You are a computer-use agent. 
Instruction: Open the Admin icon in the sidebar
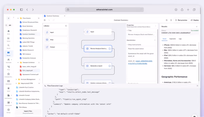pos(8,88)
